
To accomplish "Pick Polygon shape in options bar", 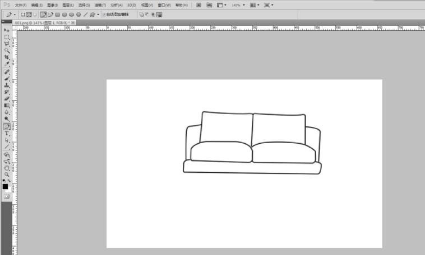I will tap(78, 15).
